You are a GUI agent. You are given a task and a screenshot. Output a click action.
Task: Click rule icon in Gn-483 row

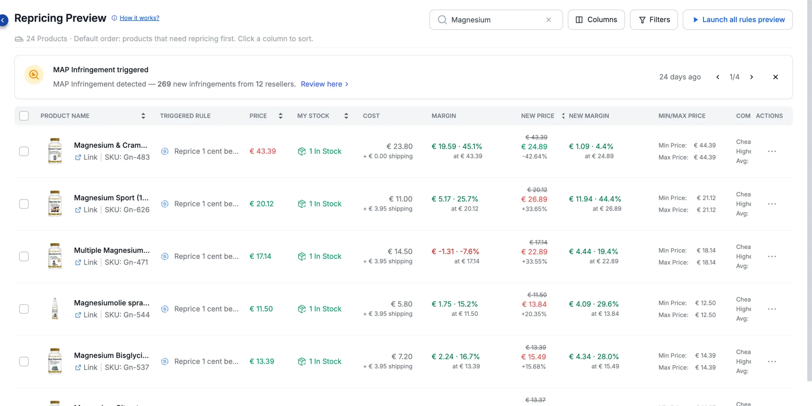tap(165, 151)
